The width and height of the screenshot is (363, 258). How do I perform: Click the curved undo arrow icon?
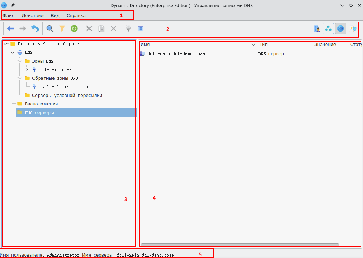pos(35,29)
